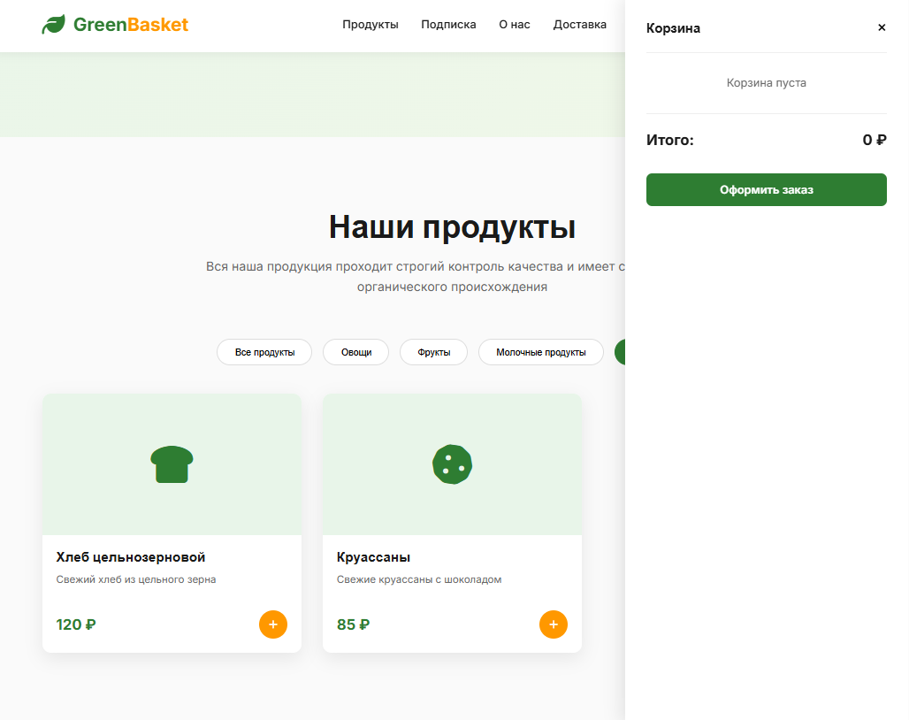The image size is (909, 720).
Task: Click the bread loaf product image
Action: point(172,464)
